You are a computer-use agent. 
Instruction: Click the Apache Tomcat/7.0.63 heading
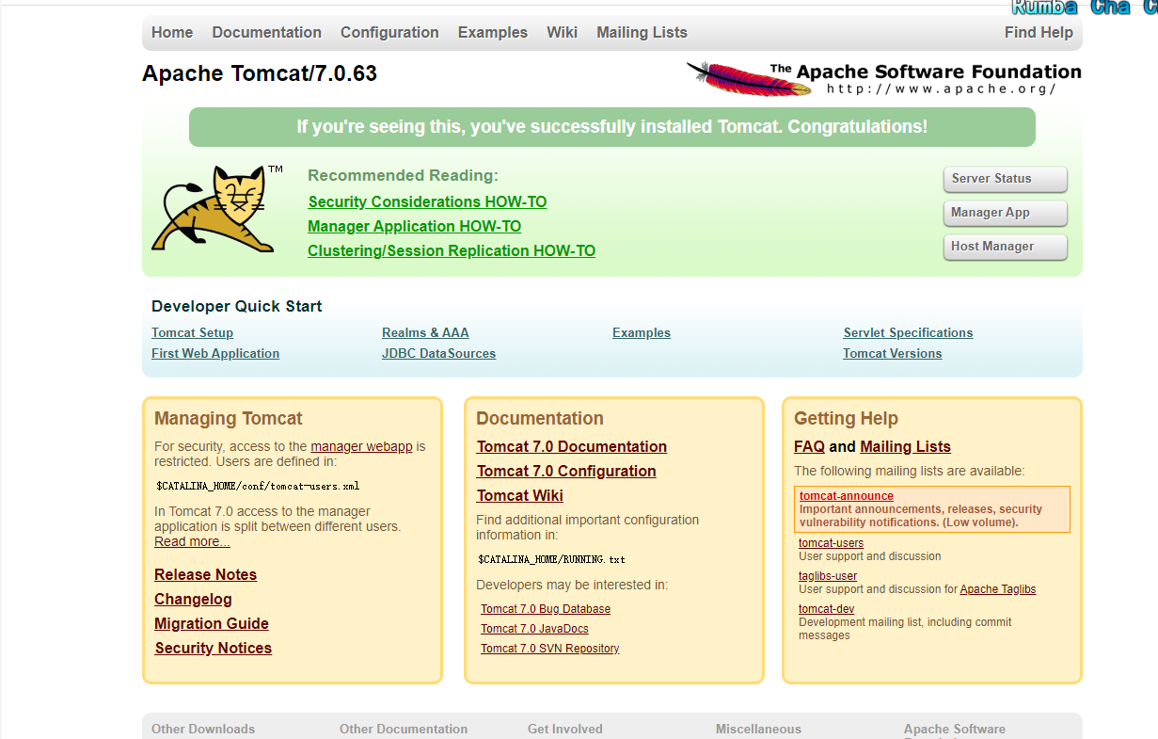pos(260,73)
